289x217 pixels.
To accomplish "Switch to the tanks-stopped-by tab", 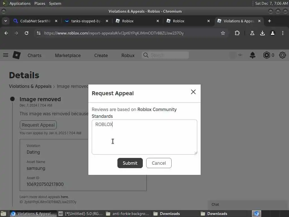I will tap(86, 21).
